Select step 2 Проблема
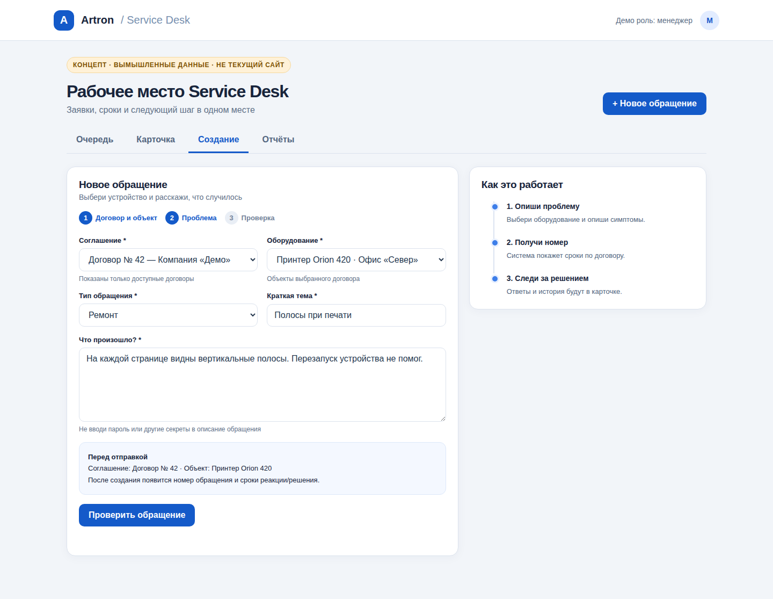 (191, 218)
